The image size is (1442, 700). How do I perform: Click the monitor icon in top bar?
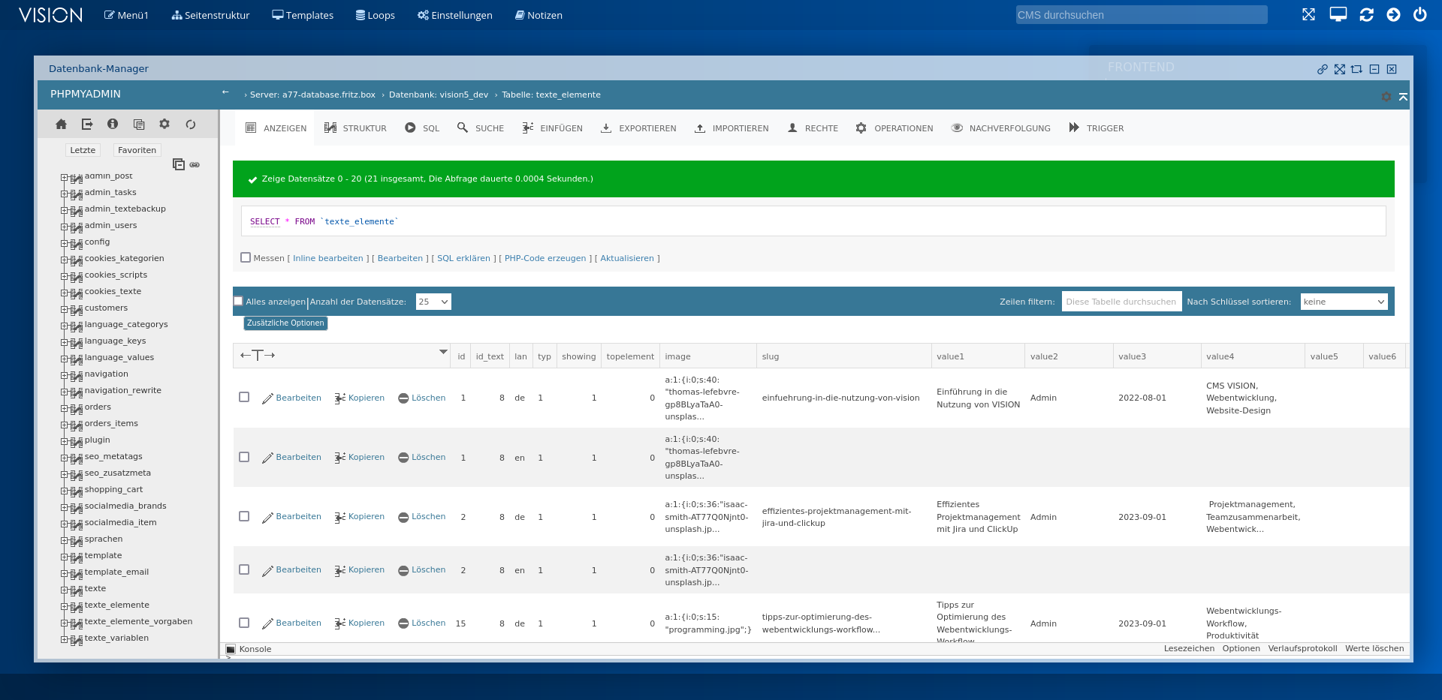(1338, 15)
